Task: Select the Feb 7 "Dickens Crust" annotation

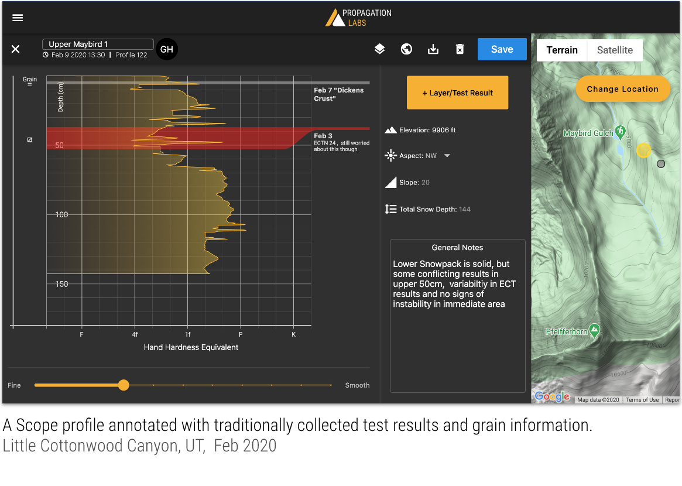Action: click(339, 94)
